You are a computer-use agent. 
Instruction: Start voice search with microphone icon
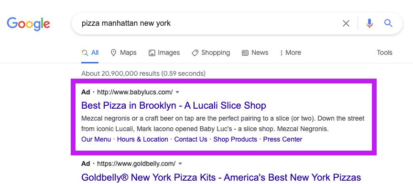coord(370,23)
